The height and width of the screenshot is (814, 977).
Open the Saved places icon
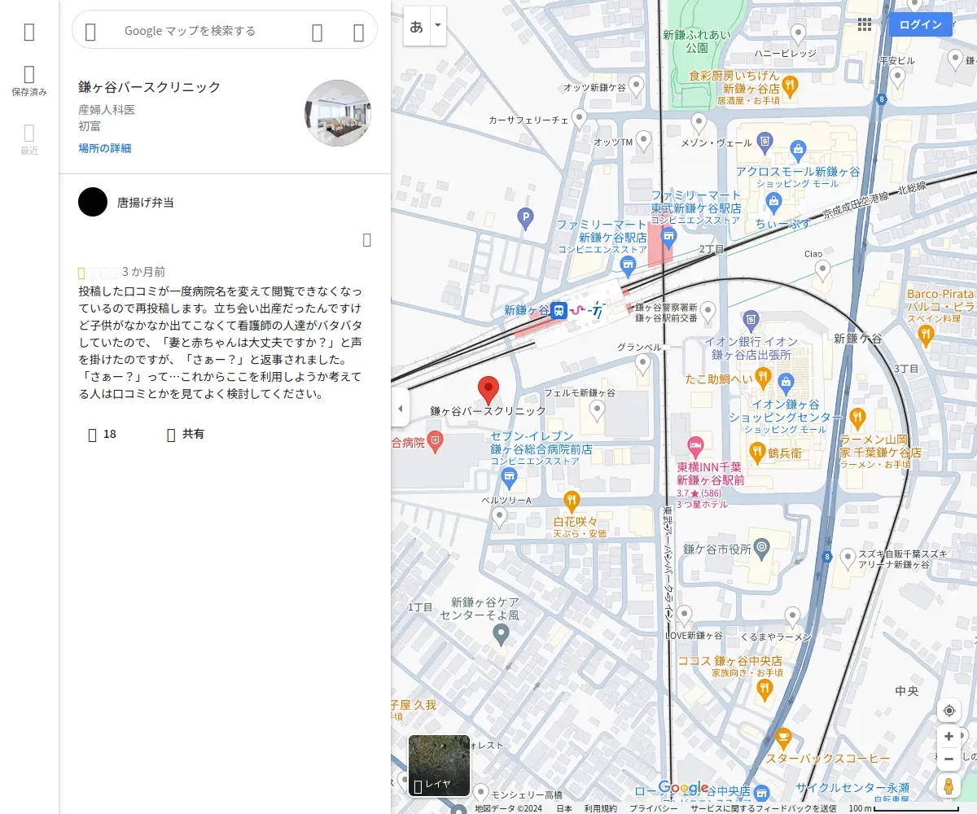pos(29,81)
